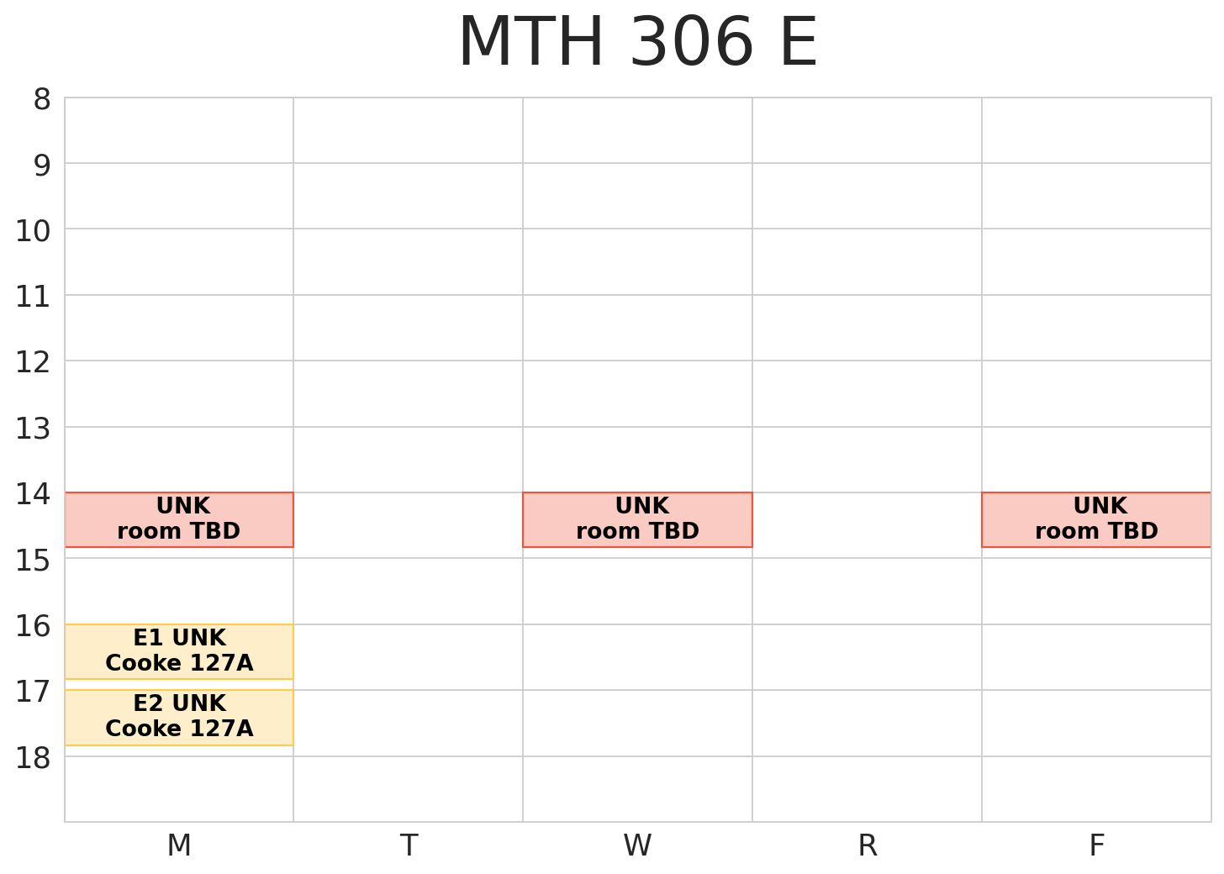Select Friday's UNK room TBD block
The image size is (1224, 874).
pyautogui.click(x=1096, y=519)
